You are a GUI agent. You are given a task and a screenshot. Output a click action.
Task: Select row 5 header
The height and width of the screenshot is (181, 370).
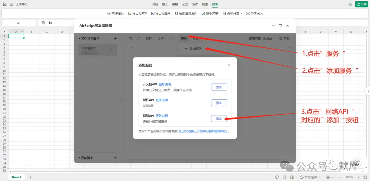[4, 51]
